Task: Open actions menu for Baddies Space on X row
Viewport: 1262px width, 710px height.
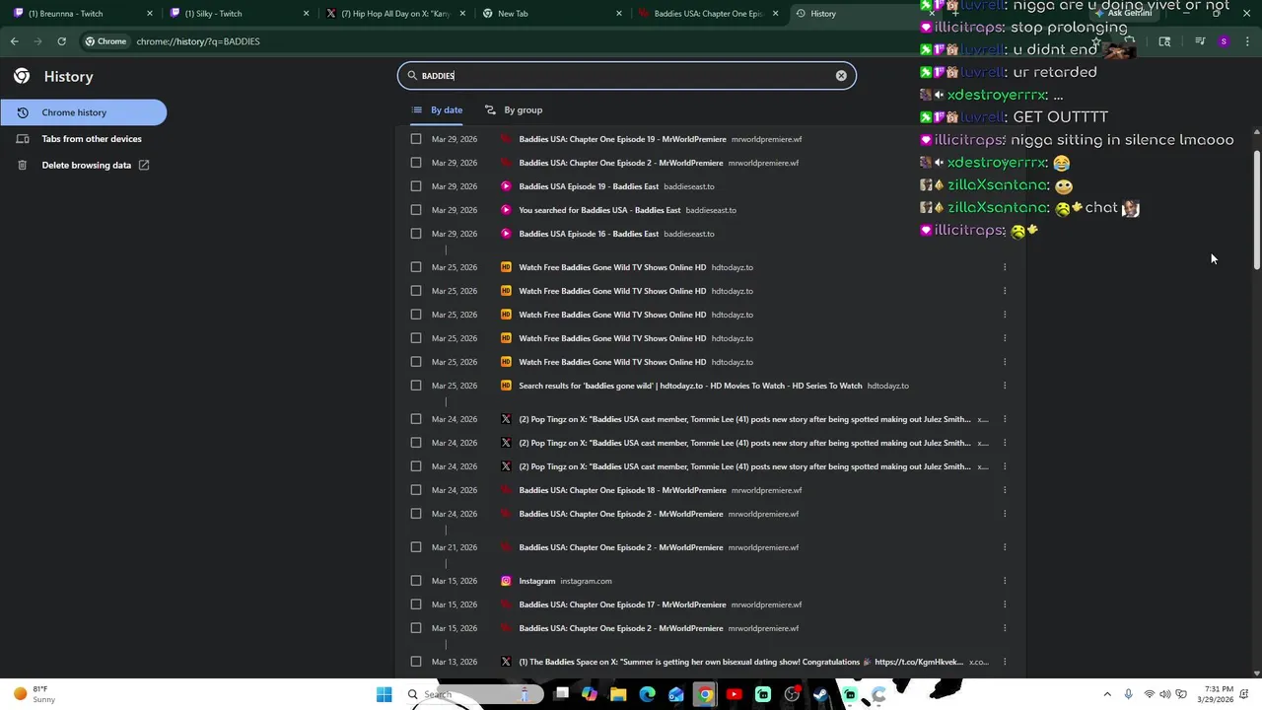Action: (x=1005, y=662)
